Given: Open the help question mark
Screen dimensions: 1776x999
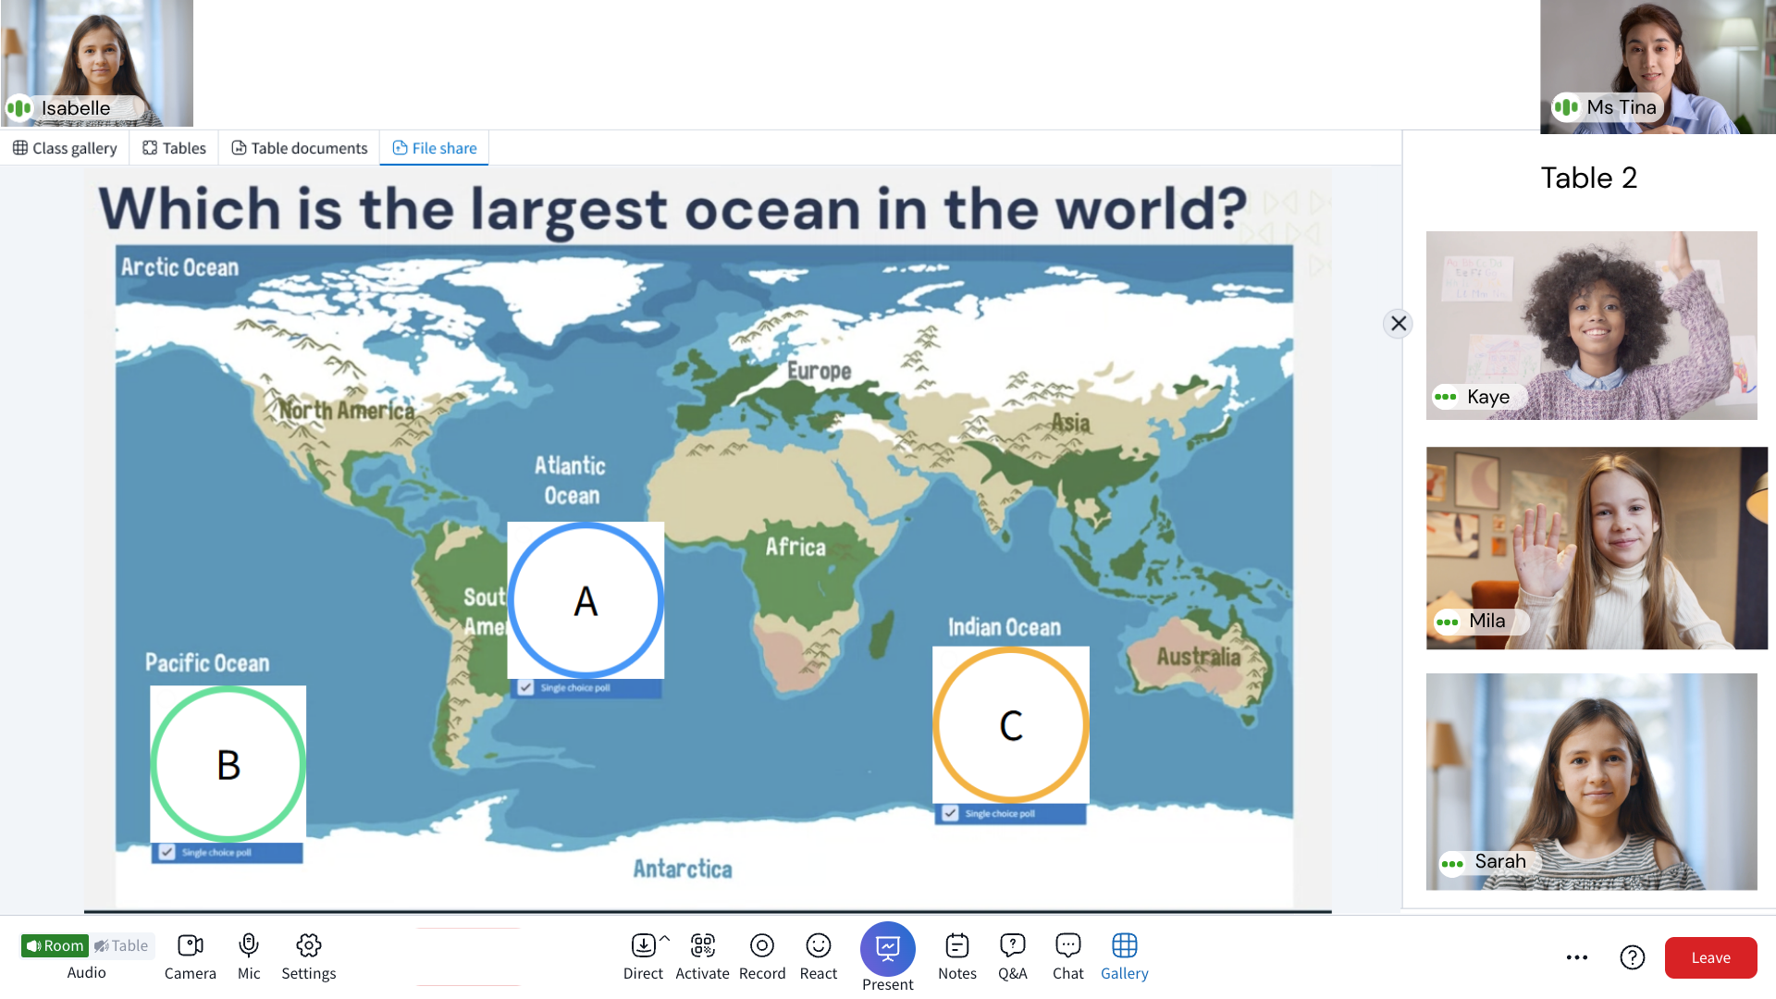Looking at the screenshot, I should click(x=1633, y=957).
